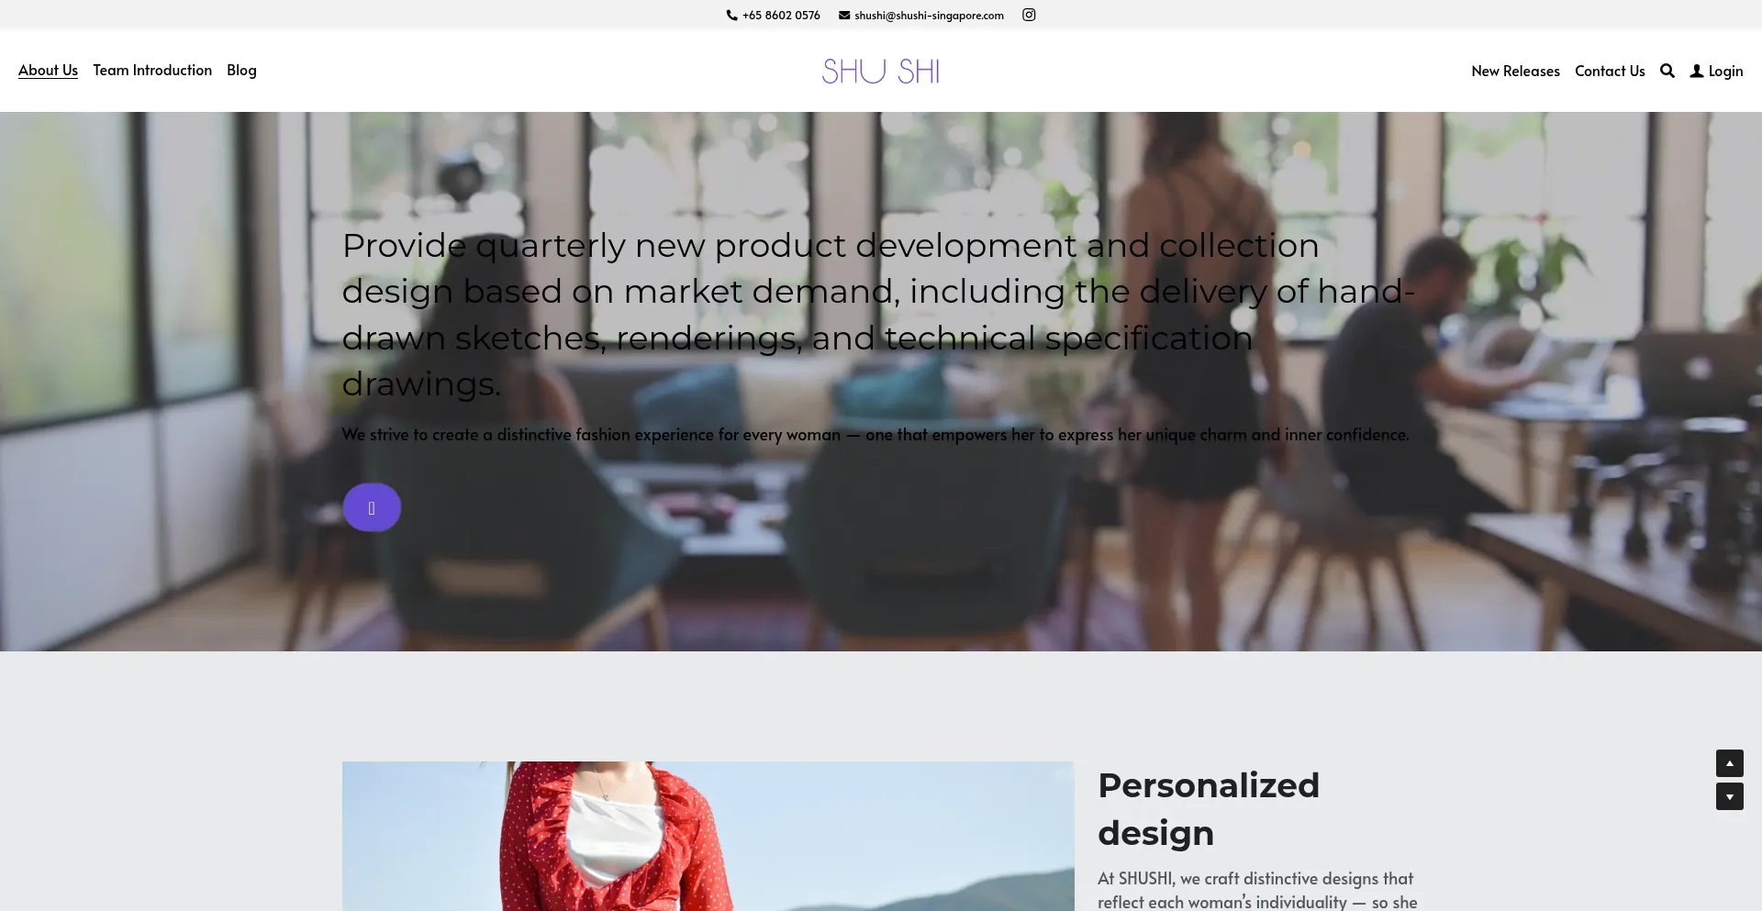
Task: Click the hero headline about quarterly product development
Action: (878, 314)
